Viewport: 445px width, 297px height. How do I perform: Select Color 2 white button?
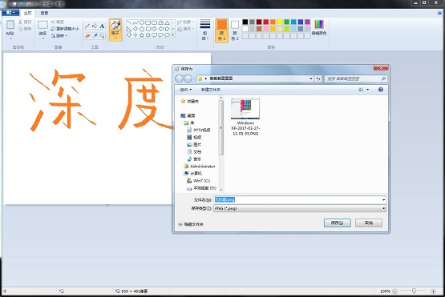pyautogui.click(x=235, y=30)
